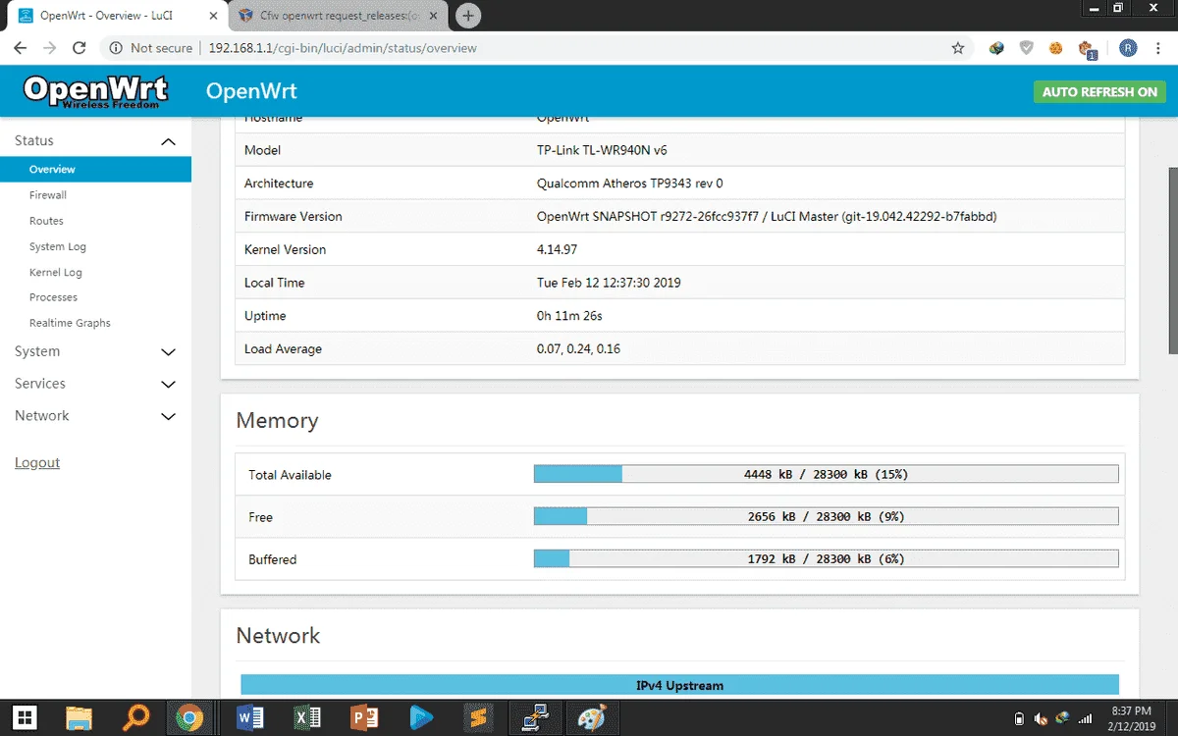Click the Firmware Version value text
Viewport: 1178px width, 736px height.
click(x=767, y=216)
